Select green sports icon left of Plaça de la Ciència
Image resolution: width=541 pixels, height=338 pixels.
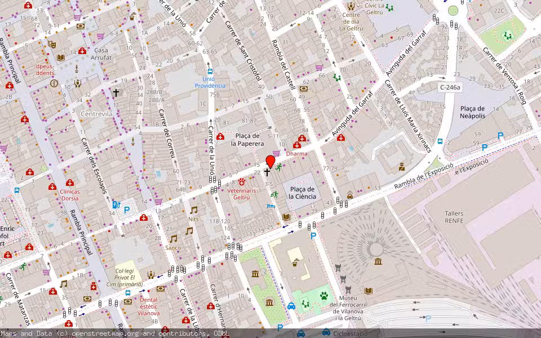pos(274,195)
